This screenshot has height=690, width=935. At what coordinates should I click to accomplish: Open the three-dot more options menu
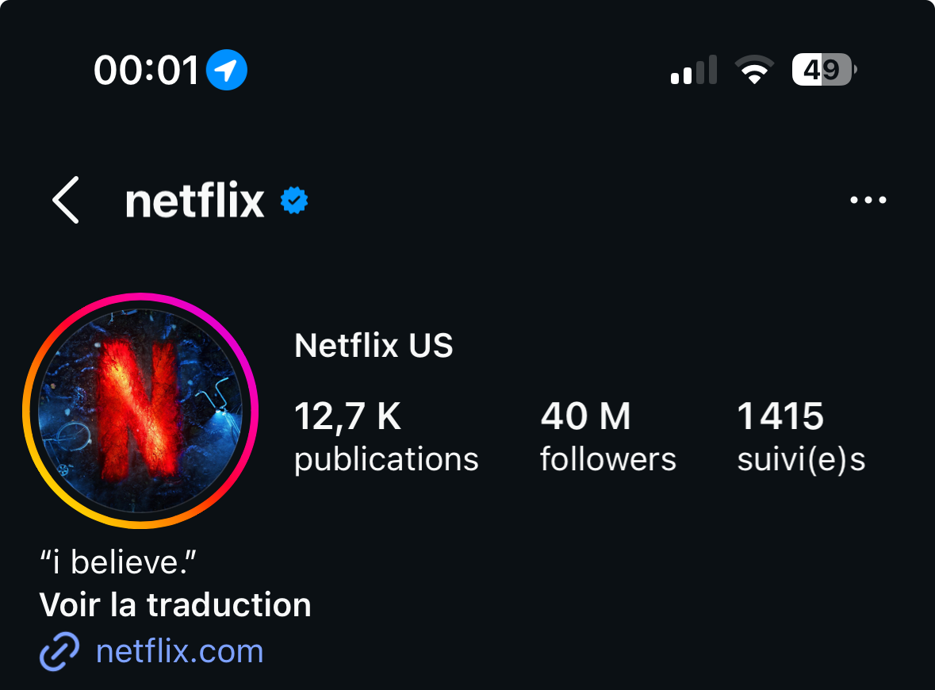point(868,201)
